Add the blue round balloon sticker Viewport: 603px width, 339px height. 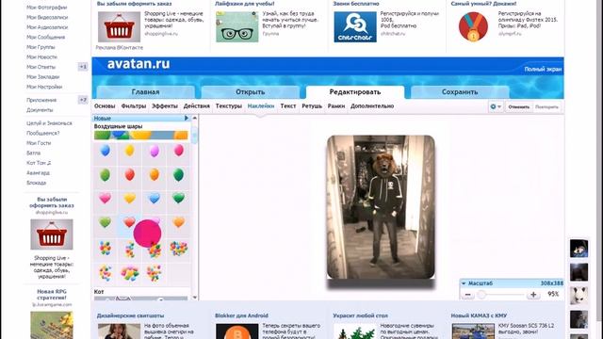pos(105,151)
